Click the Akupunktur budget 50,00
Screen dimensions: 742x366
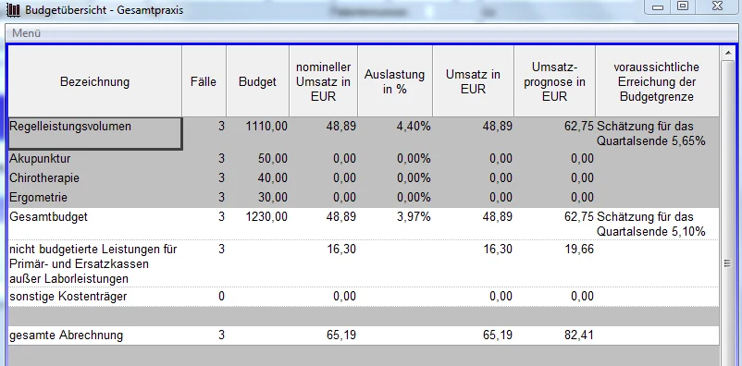[x=273, y=158]
